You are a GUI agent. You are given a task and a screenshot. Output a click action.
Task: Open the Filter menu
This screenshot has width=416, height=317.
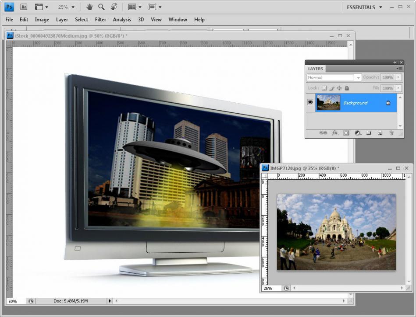(x=100, y=20)
